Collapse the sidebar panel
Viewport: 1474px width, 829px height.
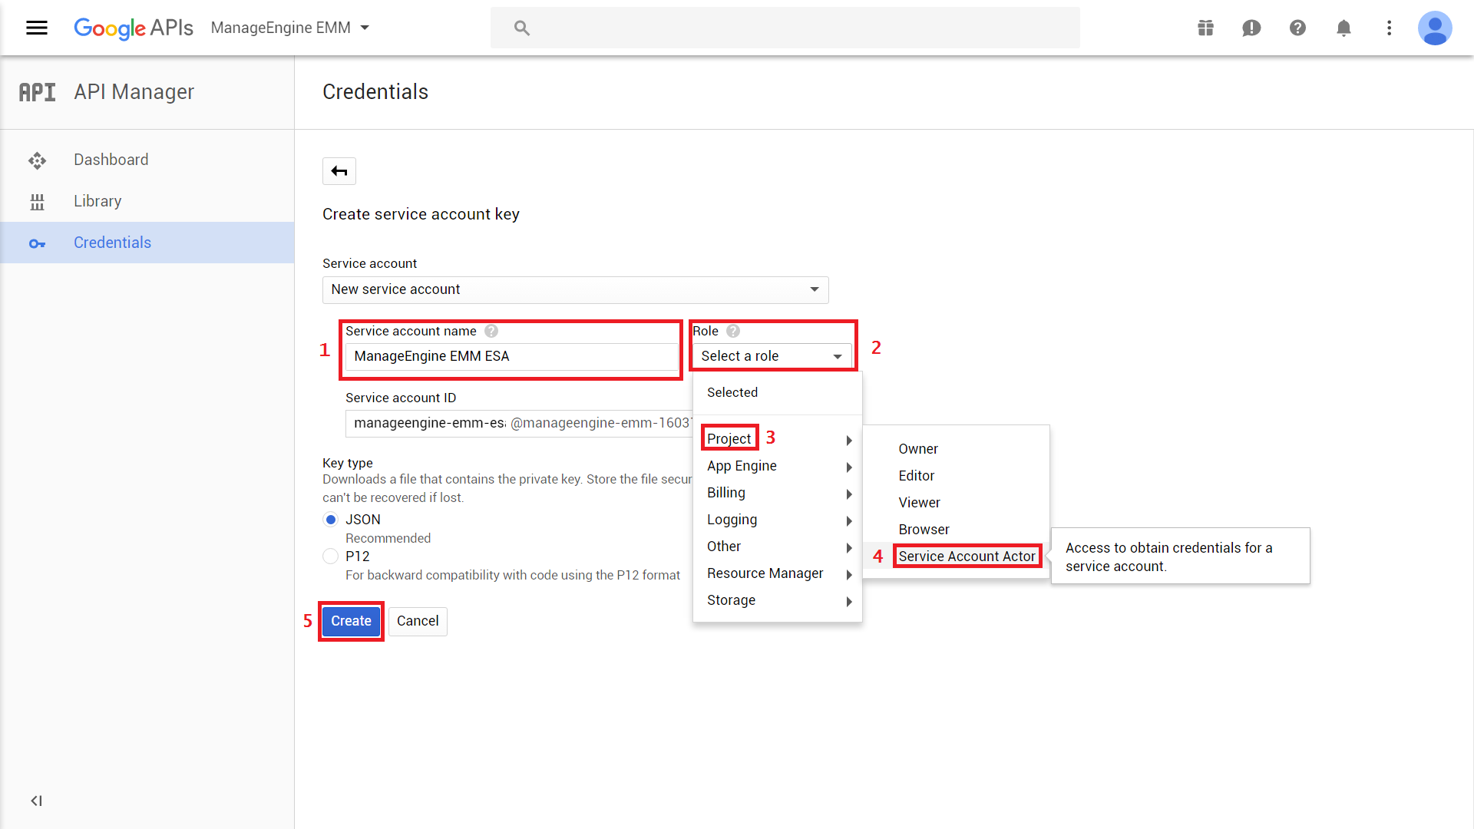pyautogui.click(x=36, y=801)
